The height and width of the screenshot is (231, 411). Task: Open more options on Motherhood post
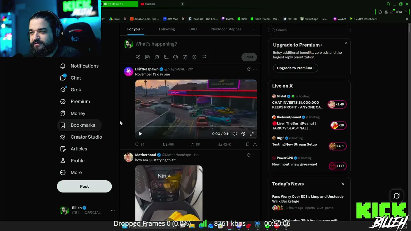click(x=255, y=155)
